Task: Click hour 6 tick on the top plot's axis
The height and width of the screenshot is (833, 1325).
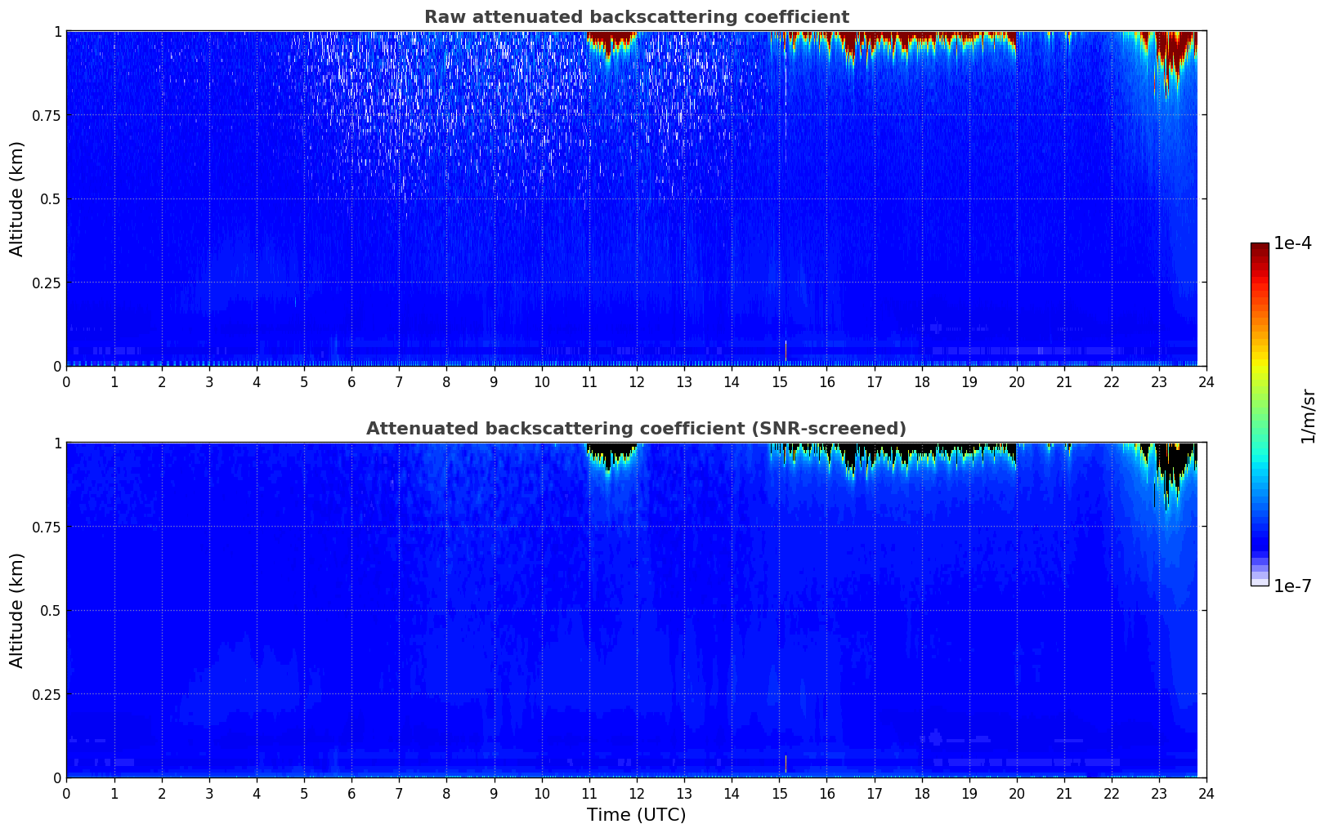Action: pos(351,381)
